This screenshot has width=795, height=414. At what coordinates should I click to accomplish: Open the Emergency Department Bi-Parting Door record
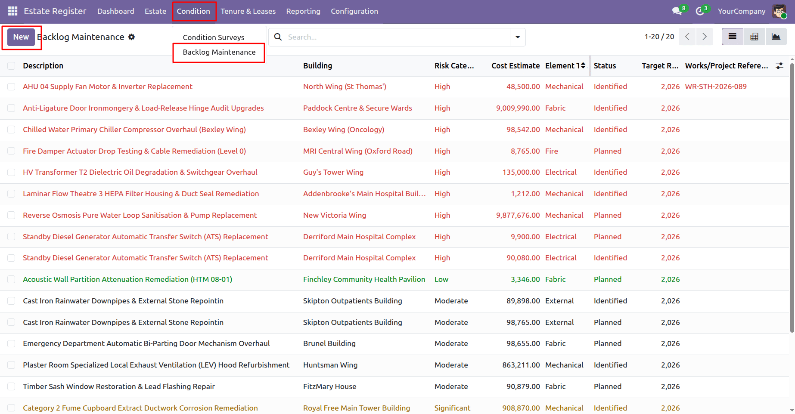(x=146, y=343)
